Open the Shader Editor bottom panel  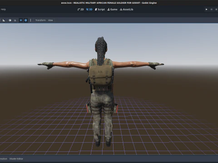click(x=16, y=159)
